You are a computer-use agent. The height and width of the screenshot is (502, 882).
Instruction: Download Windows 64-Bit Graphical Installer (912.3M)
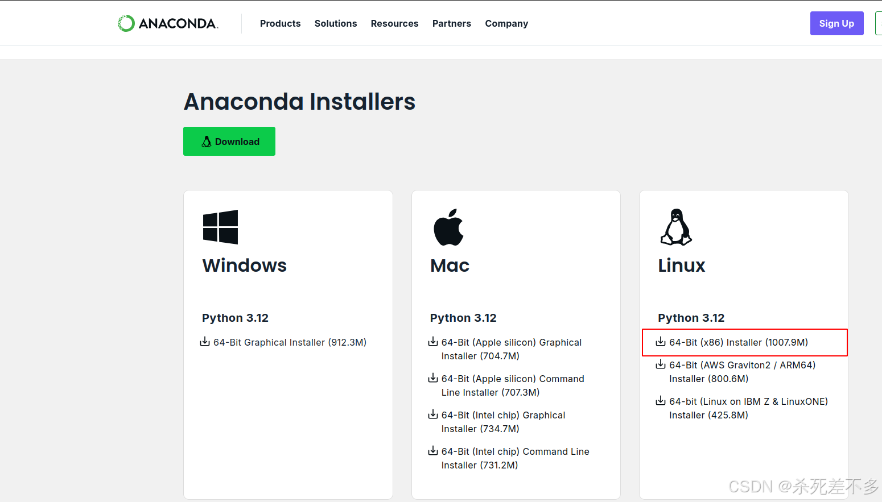[283, 342]
